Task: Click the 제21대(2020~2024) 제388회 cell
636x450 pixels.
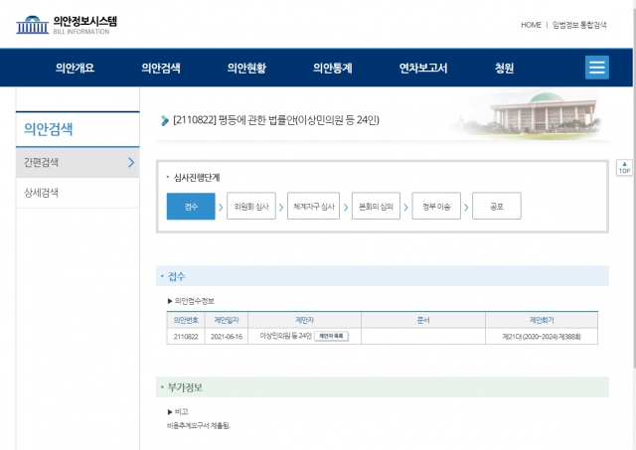Action: click(542, 337)
